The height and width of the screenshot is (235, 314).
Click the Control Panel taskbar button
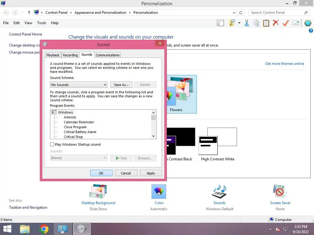coord(63,229)
